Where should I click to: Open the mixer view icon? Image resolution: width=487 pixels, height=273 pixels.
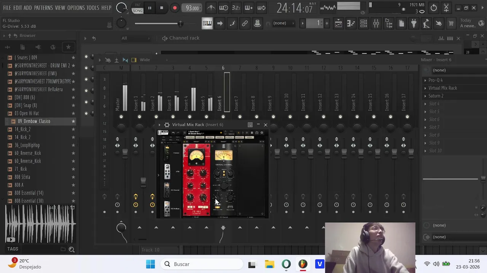tap(376, 24)
